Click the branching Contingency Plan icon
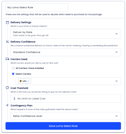 (7, 105)
